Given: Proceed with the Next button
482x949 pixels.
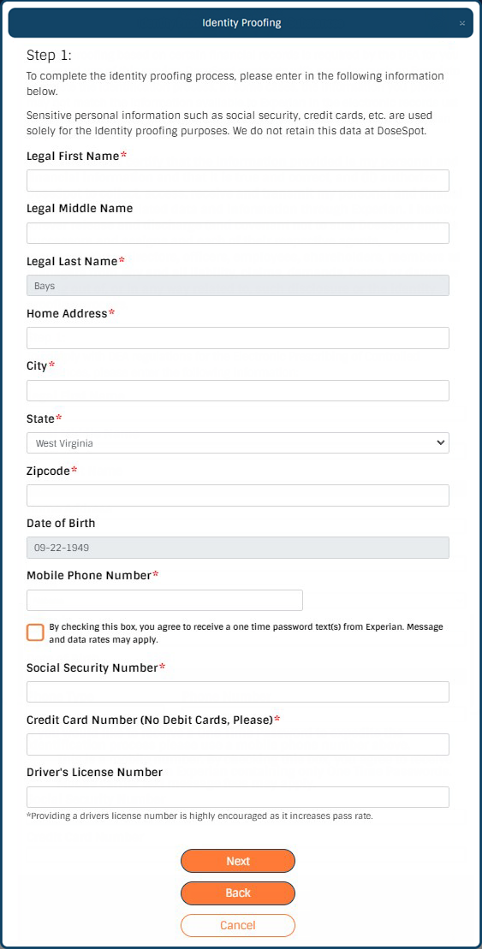Looking at the screenshot, I should (238, 861).
